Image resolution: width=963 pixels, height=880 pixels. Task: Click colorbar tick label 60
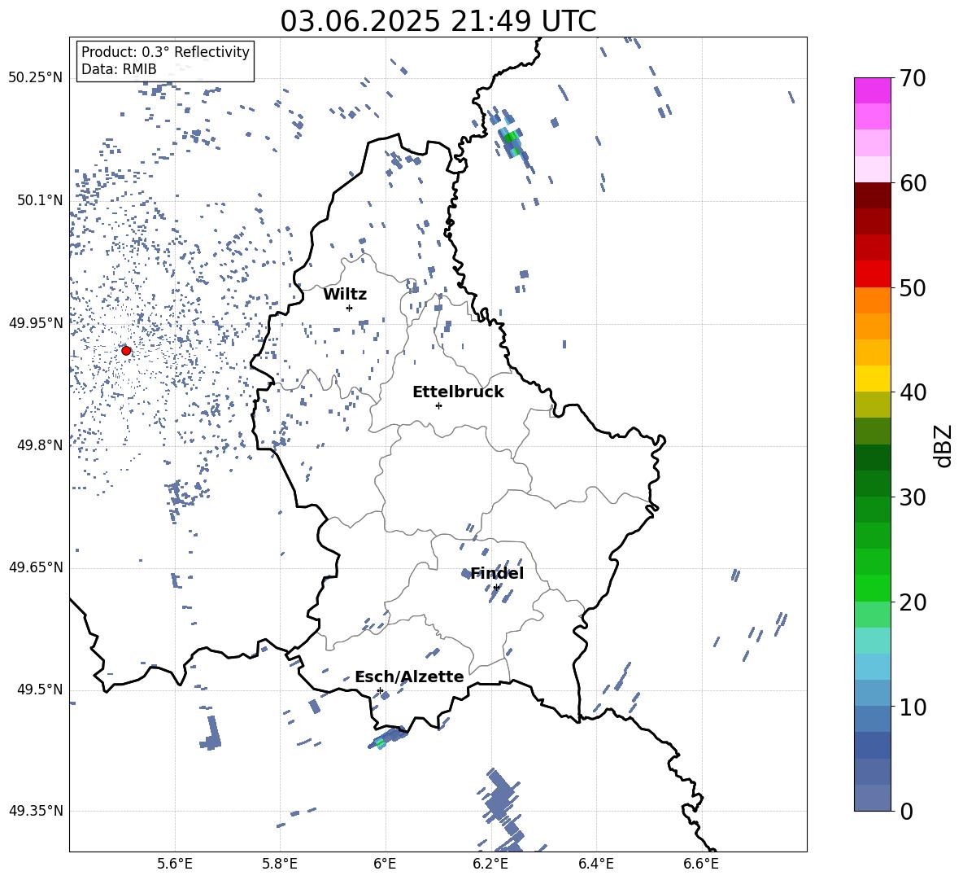913,183
